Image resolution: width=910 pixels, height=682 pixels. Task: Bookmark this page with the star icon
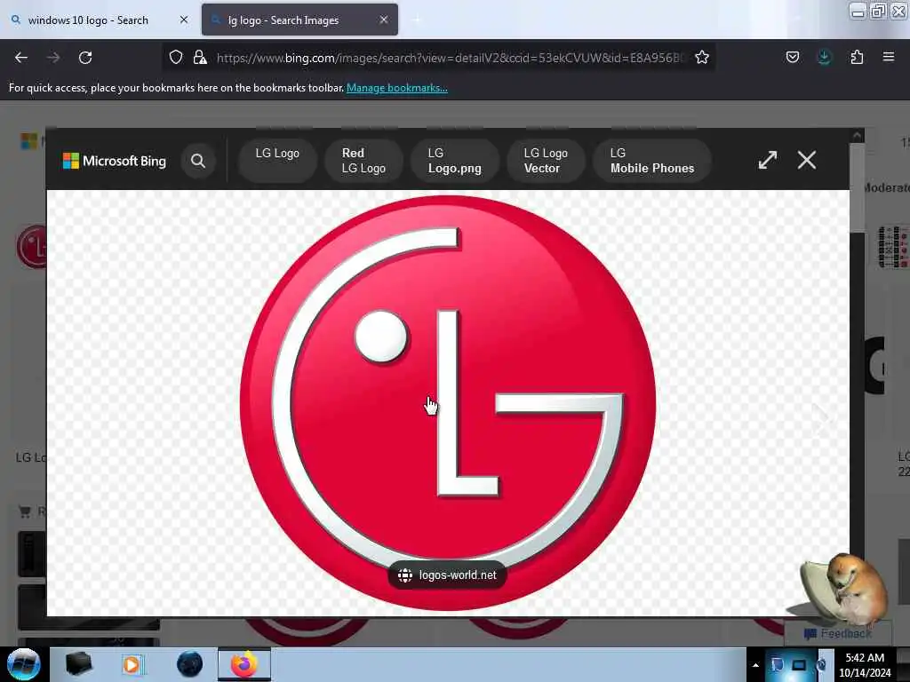[702, 57]
